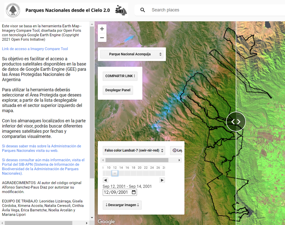Click the date slider thumb at 12
The width and height of the screenshot is (285, 225).
point(115,173)
